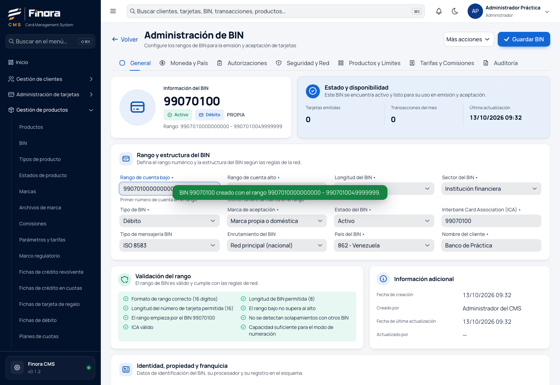This screenshot has height=385, width=560.
Task: Switch to Tarifas y Comisiones tab
Action: coord(442,63)
